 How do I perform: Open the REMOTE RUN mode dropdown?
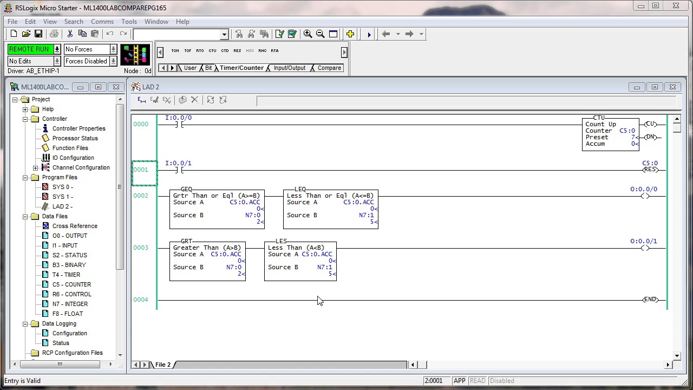(57, 49)
